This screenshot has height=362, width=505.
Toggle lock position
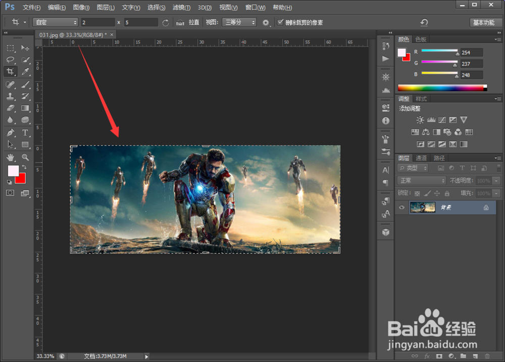[x=437, y=194]
